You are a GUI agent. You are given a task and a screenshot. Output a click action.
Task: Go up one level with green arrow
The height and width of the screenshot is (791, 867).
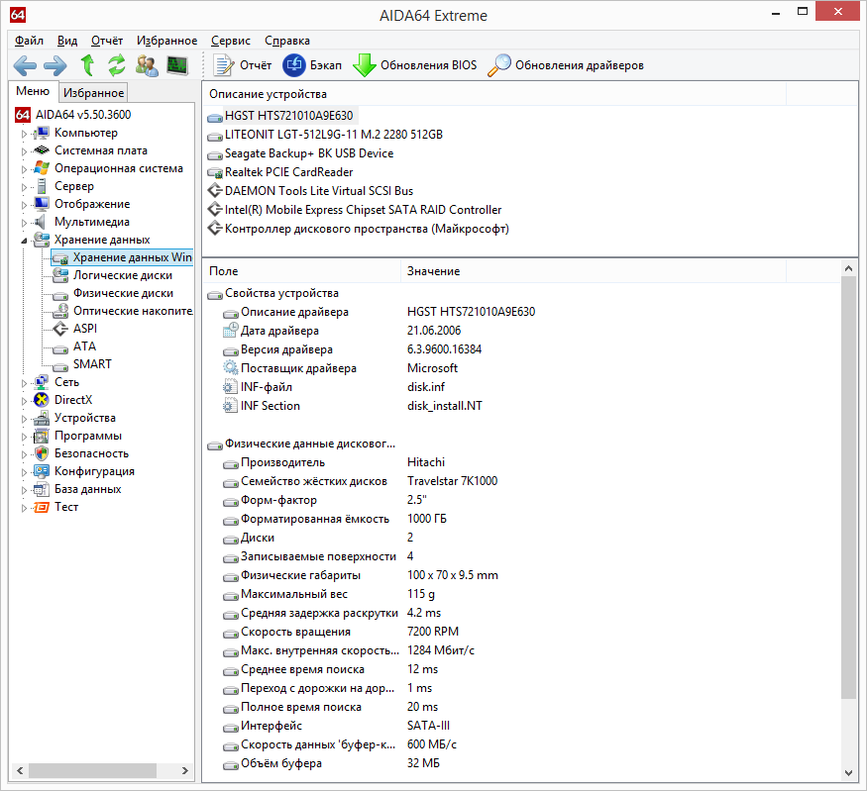87,65
